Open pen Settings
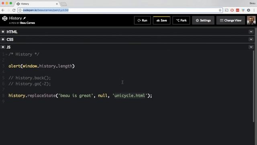 [x=203, y=21]
